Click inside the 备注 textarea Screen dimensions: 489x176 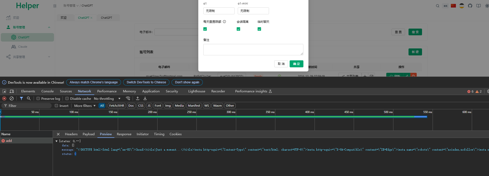click(x=253, y=50)
